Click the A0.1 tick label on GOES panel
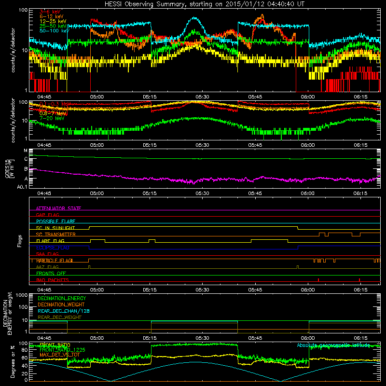The width and height of the screenshot is (386, 386). pos(22,187)
